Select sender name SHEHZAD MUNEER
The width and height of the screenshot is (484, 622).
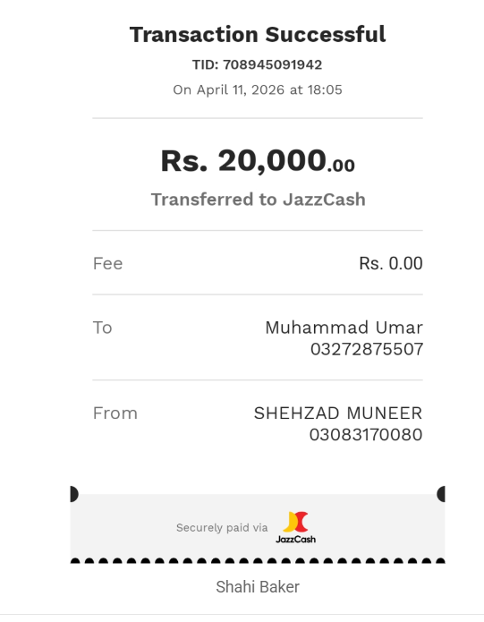pyautogui.click(x=338, y=413)
